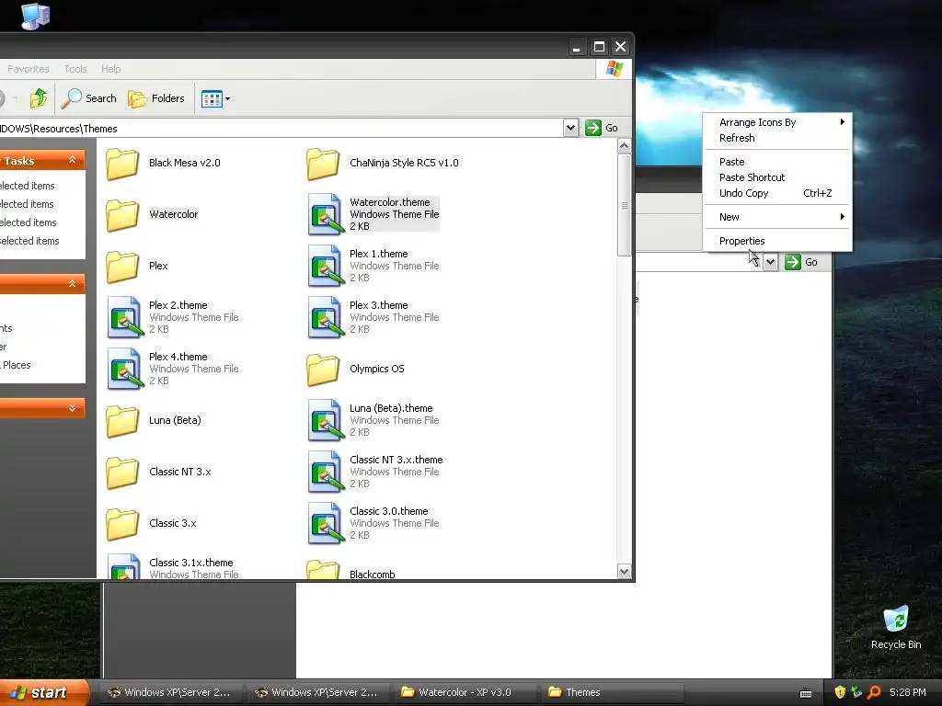The image size is (942, 706).
Task: Click the security shield tray icon
Action: pos(840,692)
